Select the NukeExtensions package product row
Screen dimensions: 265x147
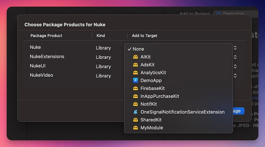pos(47,56)
